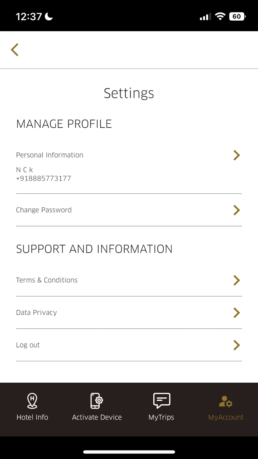Tap the back arrow icon

[x=15, y=50]
